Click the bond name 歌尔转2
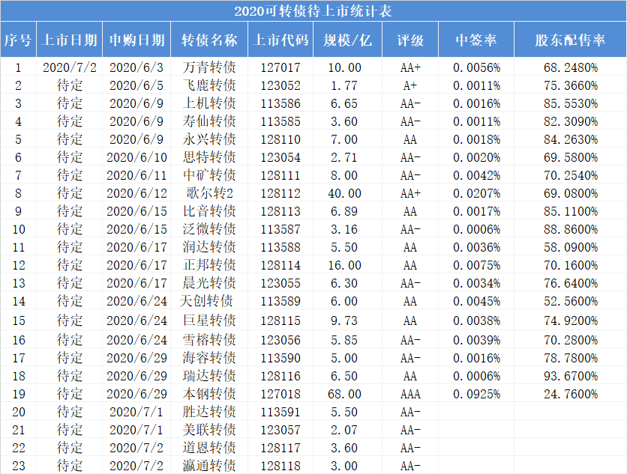 click(209, 193)
